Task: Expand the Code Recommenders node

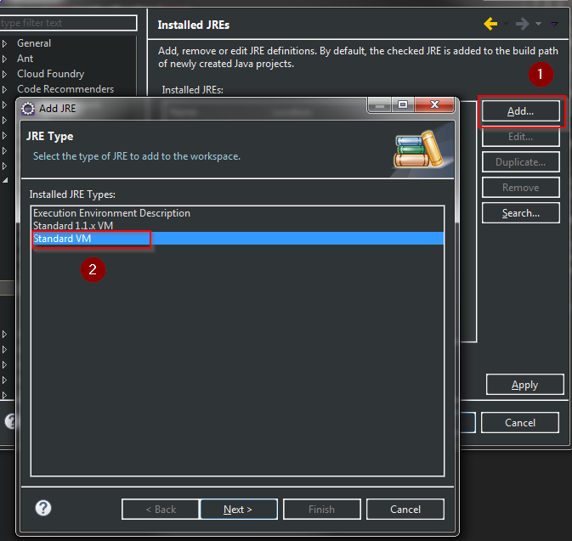Action: click(x=4, y=89)
